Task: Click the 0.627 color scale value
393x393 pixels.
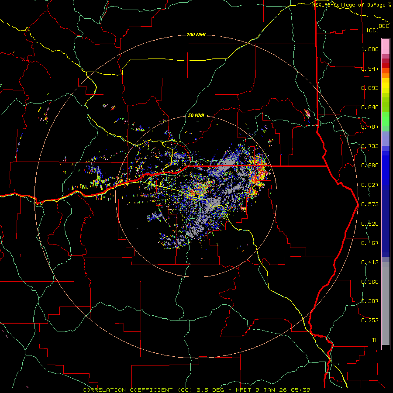Action: tap(370, 185)
